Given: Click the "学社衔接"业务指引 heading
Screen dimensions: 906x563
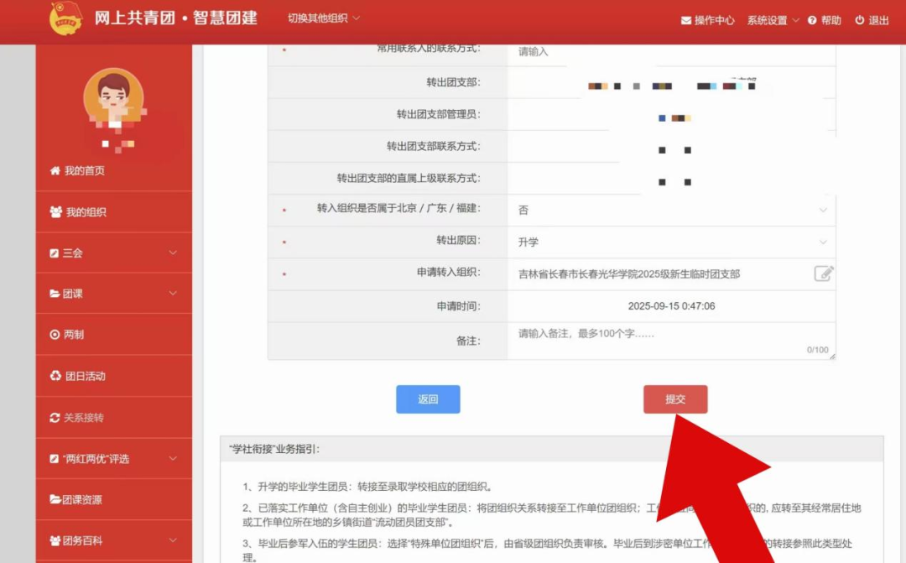Looking at the screenshot, I should [x=273, y=449].
